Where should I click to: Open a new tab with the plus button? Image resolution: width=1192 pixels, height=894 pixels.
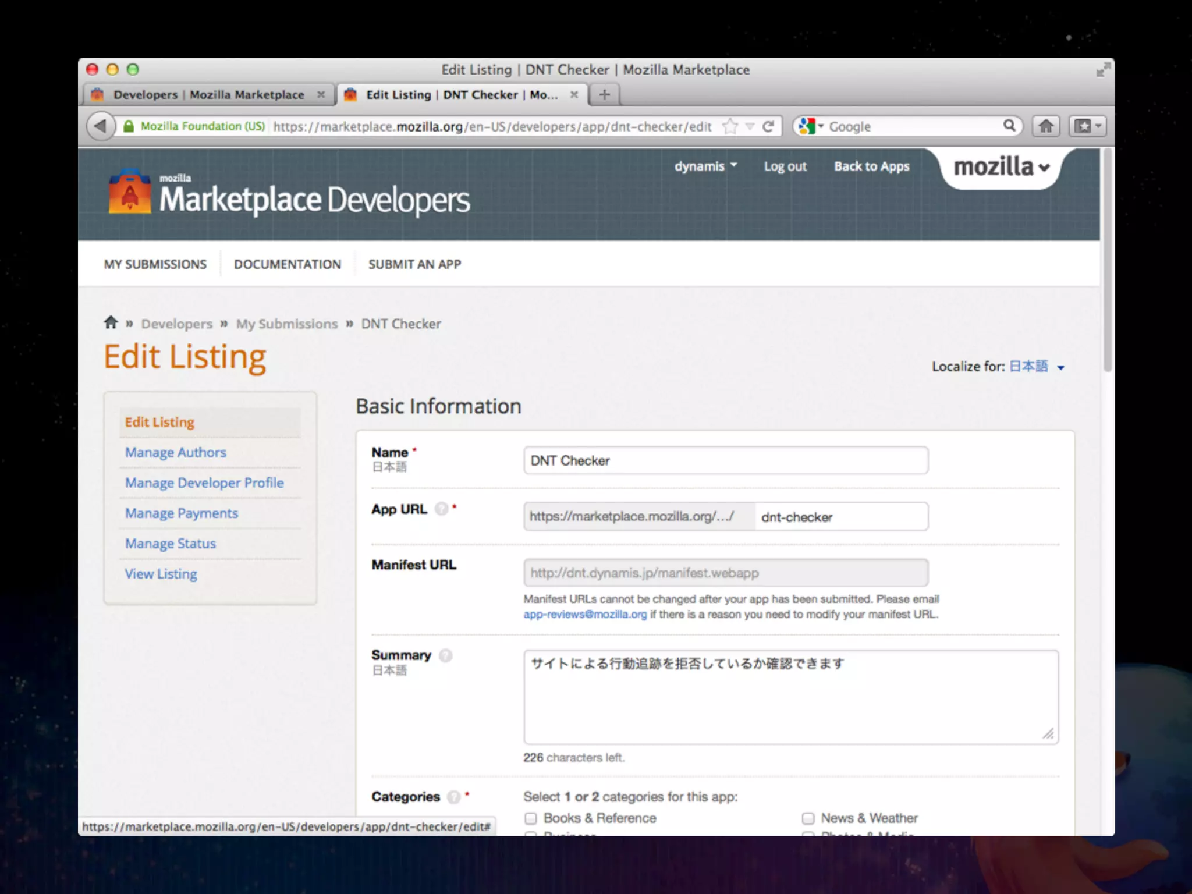[x=604, y=94]
